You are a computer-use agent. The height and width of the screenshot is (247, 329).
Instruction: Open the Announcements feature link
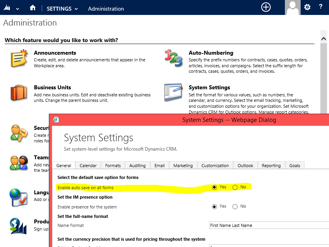(55, 53)
